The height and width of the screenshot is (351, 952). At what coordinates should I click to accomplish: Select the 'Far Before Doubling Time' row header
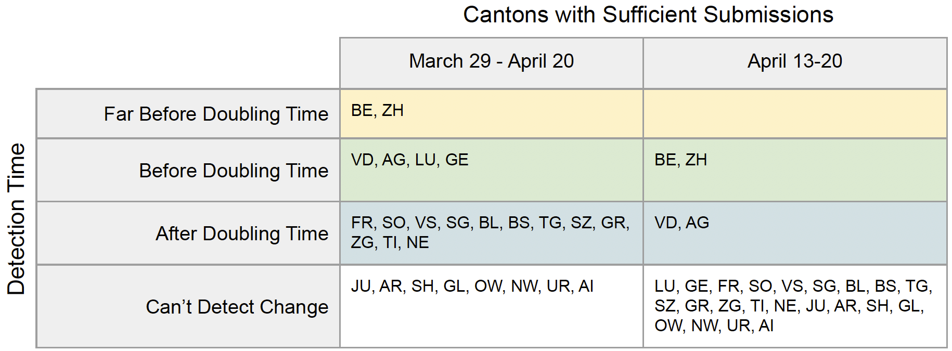point(216,114)
